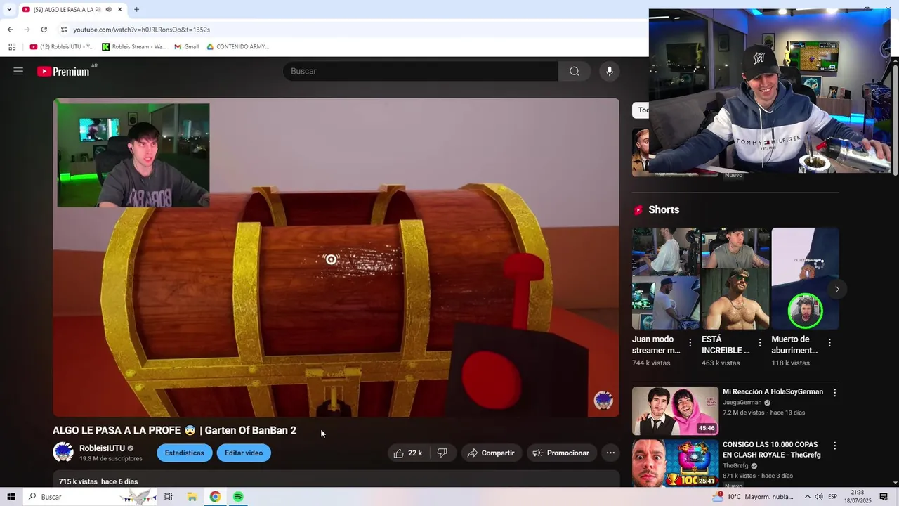Switch to Chrome on the taskbar
Screen dimensions: 899x506
click(215, 497)
